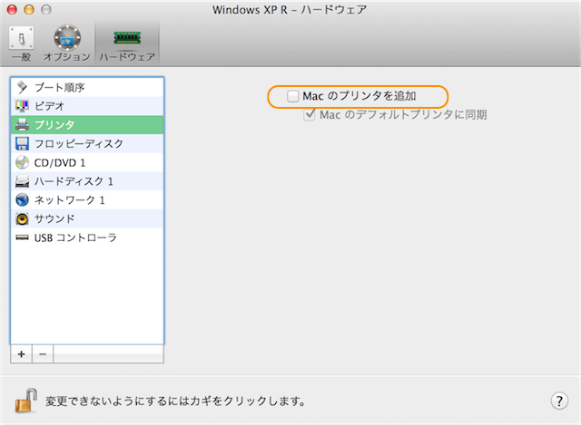Click the USB コントローラ connector icon
581x425 pixels.
point(22,237)
